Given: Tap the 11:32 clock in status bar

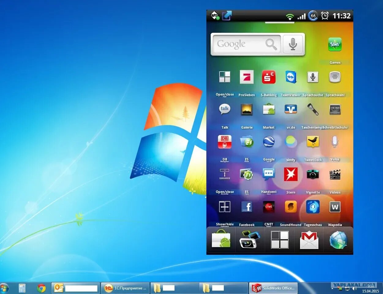Looking at the screenshot, I should pyautogui.click(x=341, y=16).
